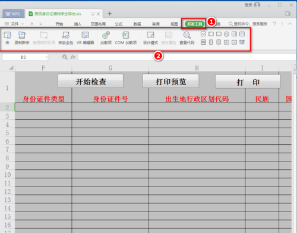Insert a checkbox form control
The width and height of the screenshot is (297, 233).
click(203, 34)
